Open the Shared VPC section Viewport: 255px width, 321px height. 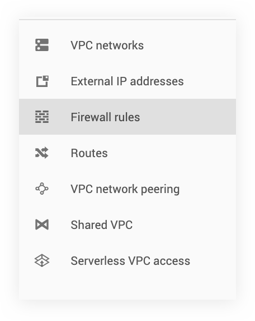point(127,224)
